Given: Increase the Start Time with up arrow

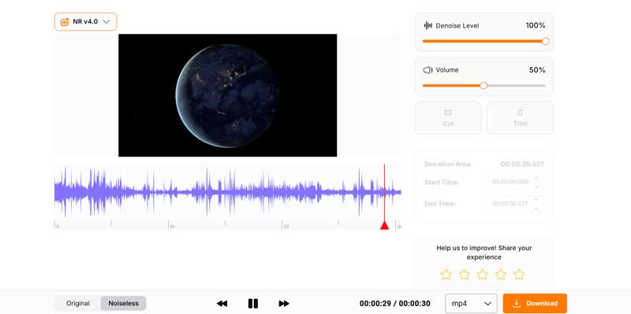Looking at the screenshot, I should coord(536,179).
